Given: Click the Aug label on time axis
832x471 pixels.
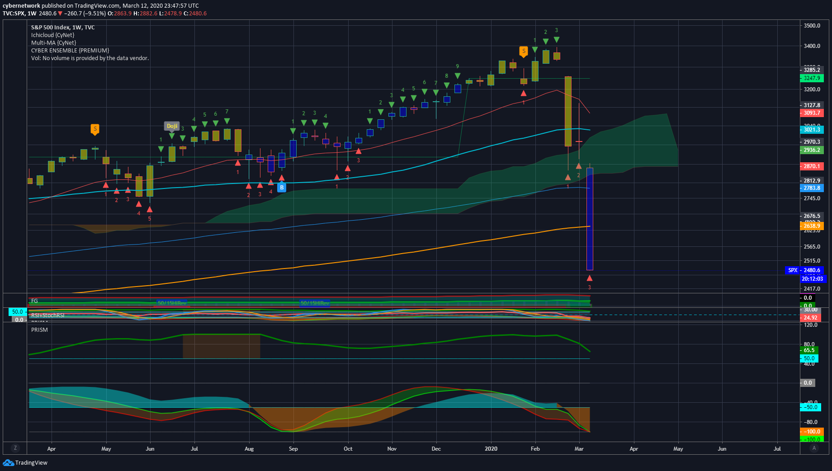Looking at the screenshot, I should (x=249, y=449).
